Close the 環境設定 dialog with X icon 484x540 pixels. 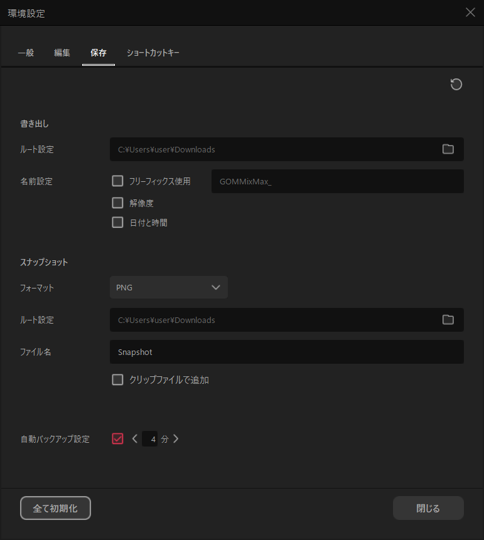(x=470, y=13)
